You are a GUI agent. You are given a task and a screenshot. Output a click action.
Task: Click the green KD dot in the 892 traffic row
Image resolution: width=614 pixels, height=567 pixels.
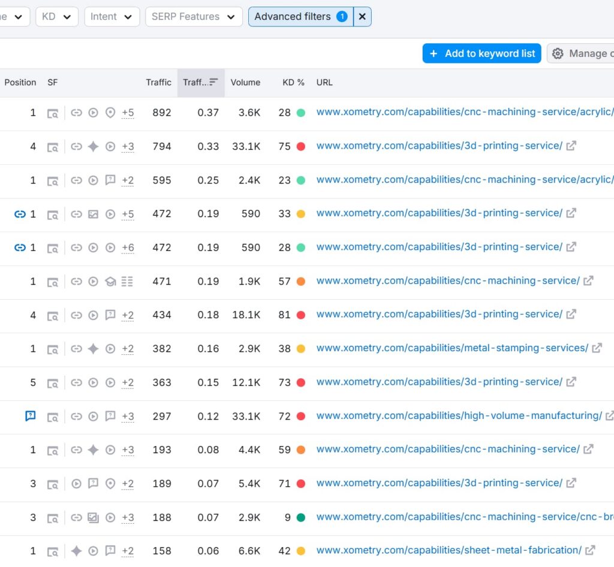point(301,113)
